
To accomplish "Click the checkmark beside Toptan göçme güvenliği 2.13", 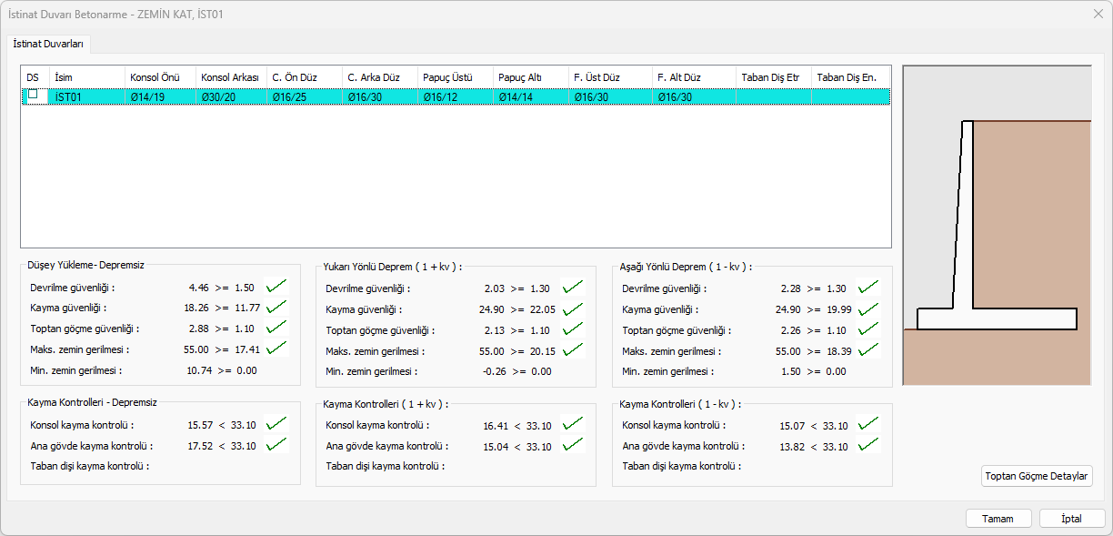I will click(572, 329).
